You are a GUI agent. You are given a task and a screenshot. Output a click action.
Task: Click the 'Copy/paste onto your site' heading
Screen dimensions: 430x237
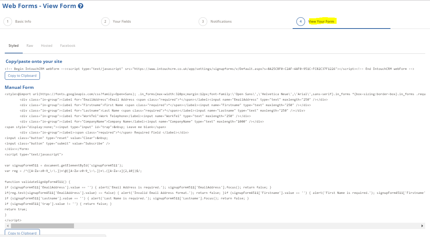(x=34, y=61)
